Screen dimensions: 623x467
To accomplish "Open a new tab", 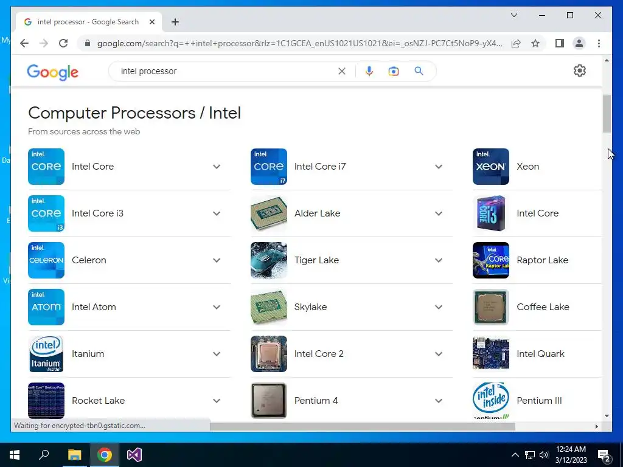I will [175, 22].
